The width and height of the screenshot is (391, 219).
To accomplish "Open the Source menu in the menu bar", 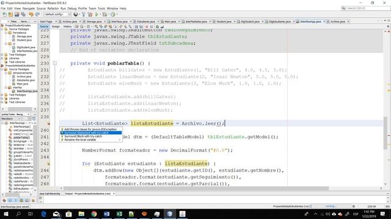I will pos(41,9).
